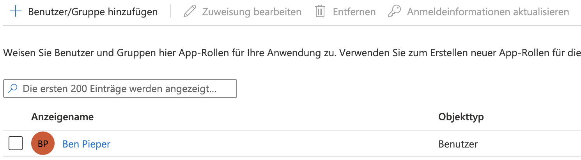Choose "Zuweisung bearbeiten" in the toolbar

[252, 12]
